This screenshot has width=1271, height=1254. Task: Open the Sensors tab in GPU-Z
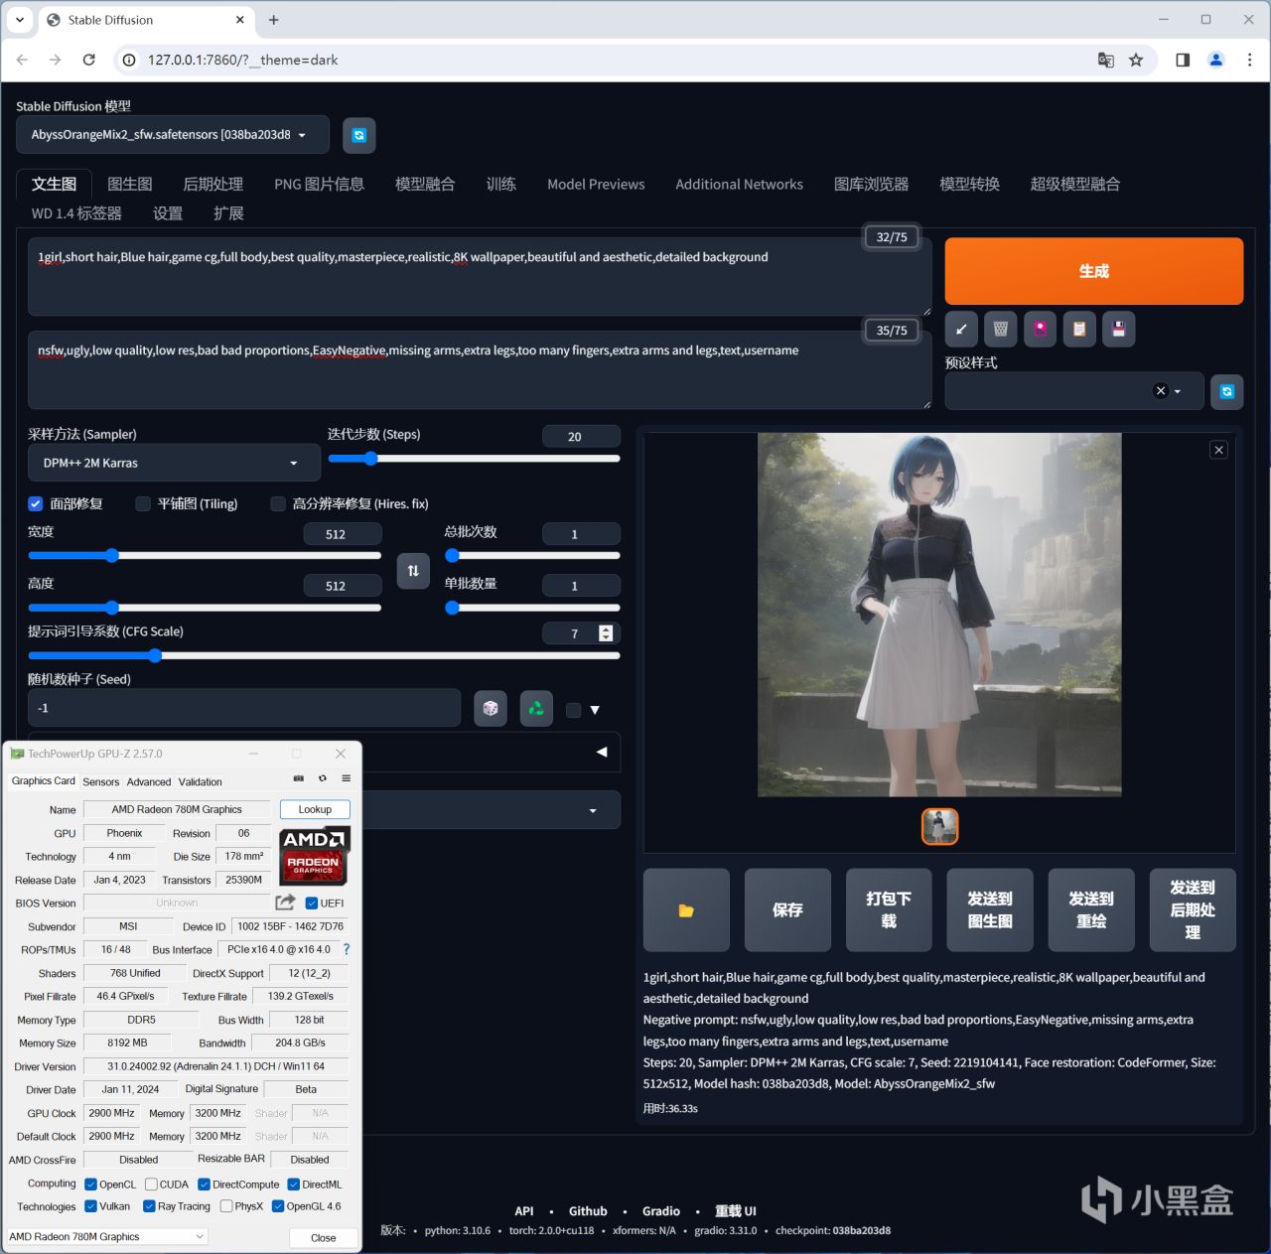(x=100, y=782)
